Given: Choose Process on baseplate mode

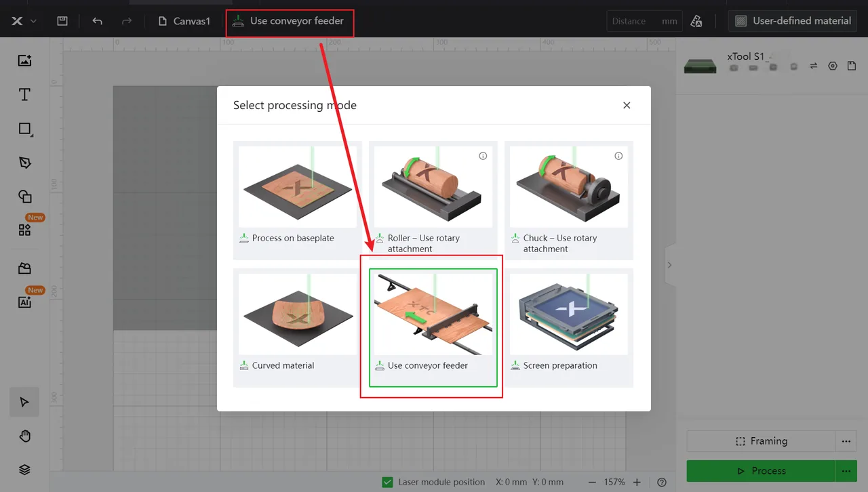Looking at the screenshot, I should click(298, 200).
